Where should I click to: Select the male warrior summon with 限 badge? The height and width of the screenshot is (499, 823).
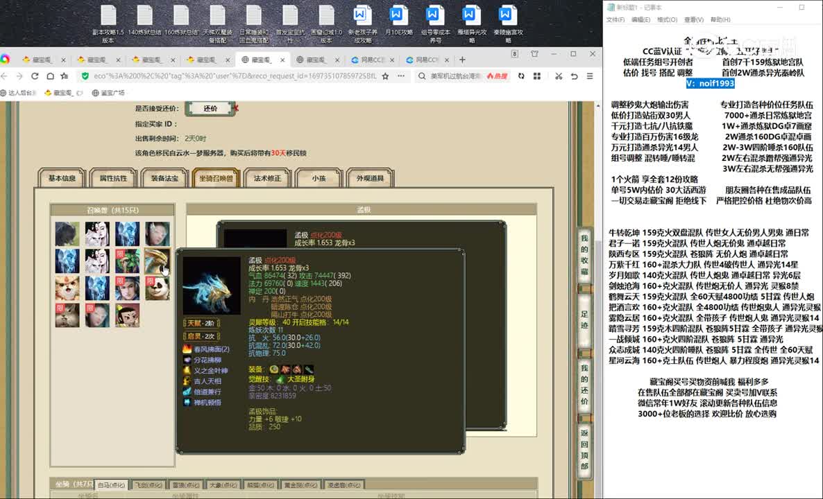coord(128,288)
